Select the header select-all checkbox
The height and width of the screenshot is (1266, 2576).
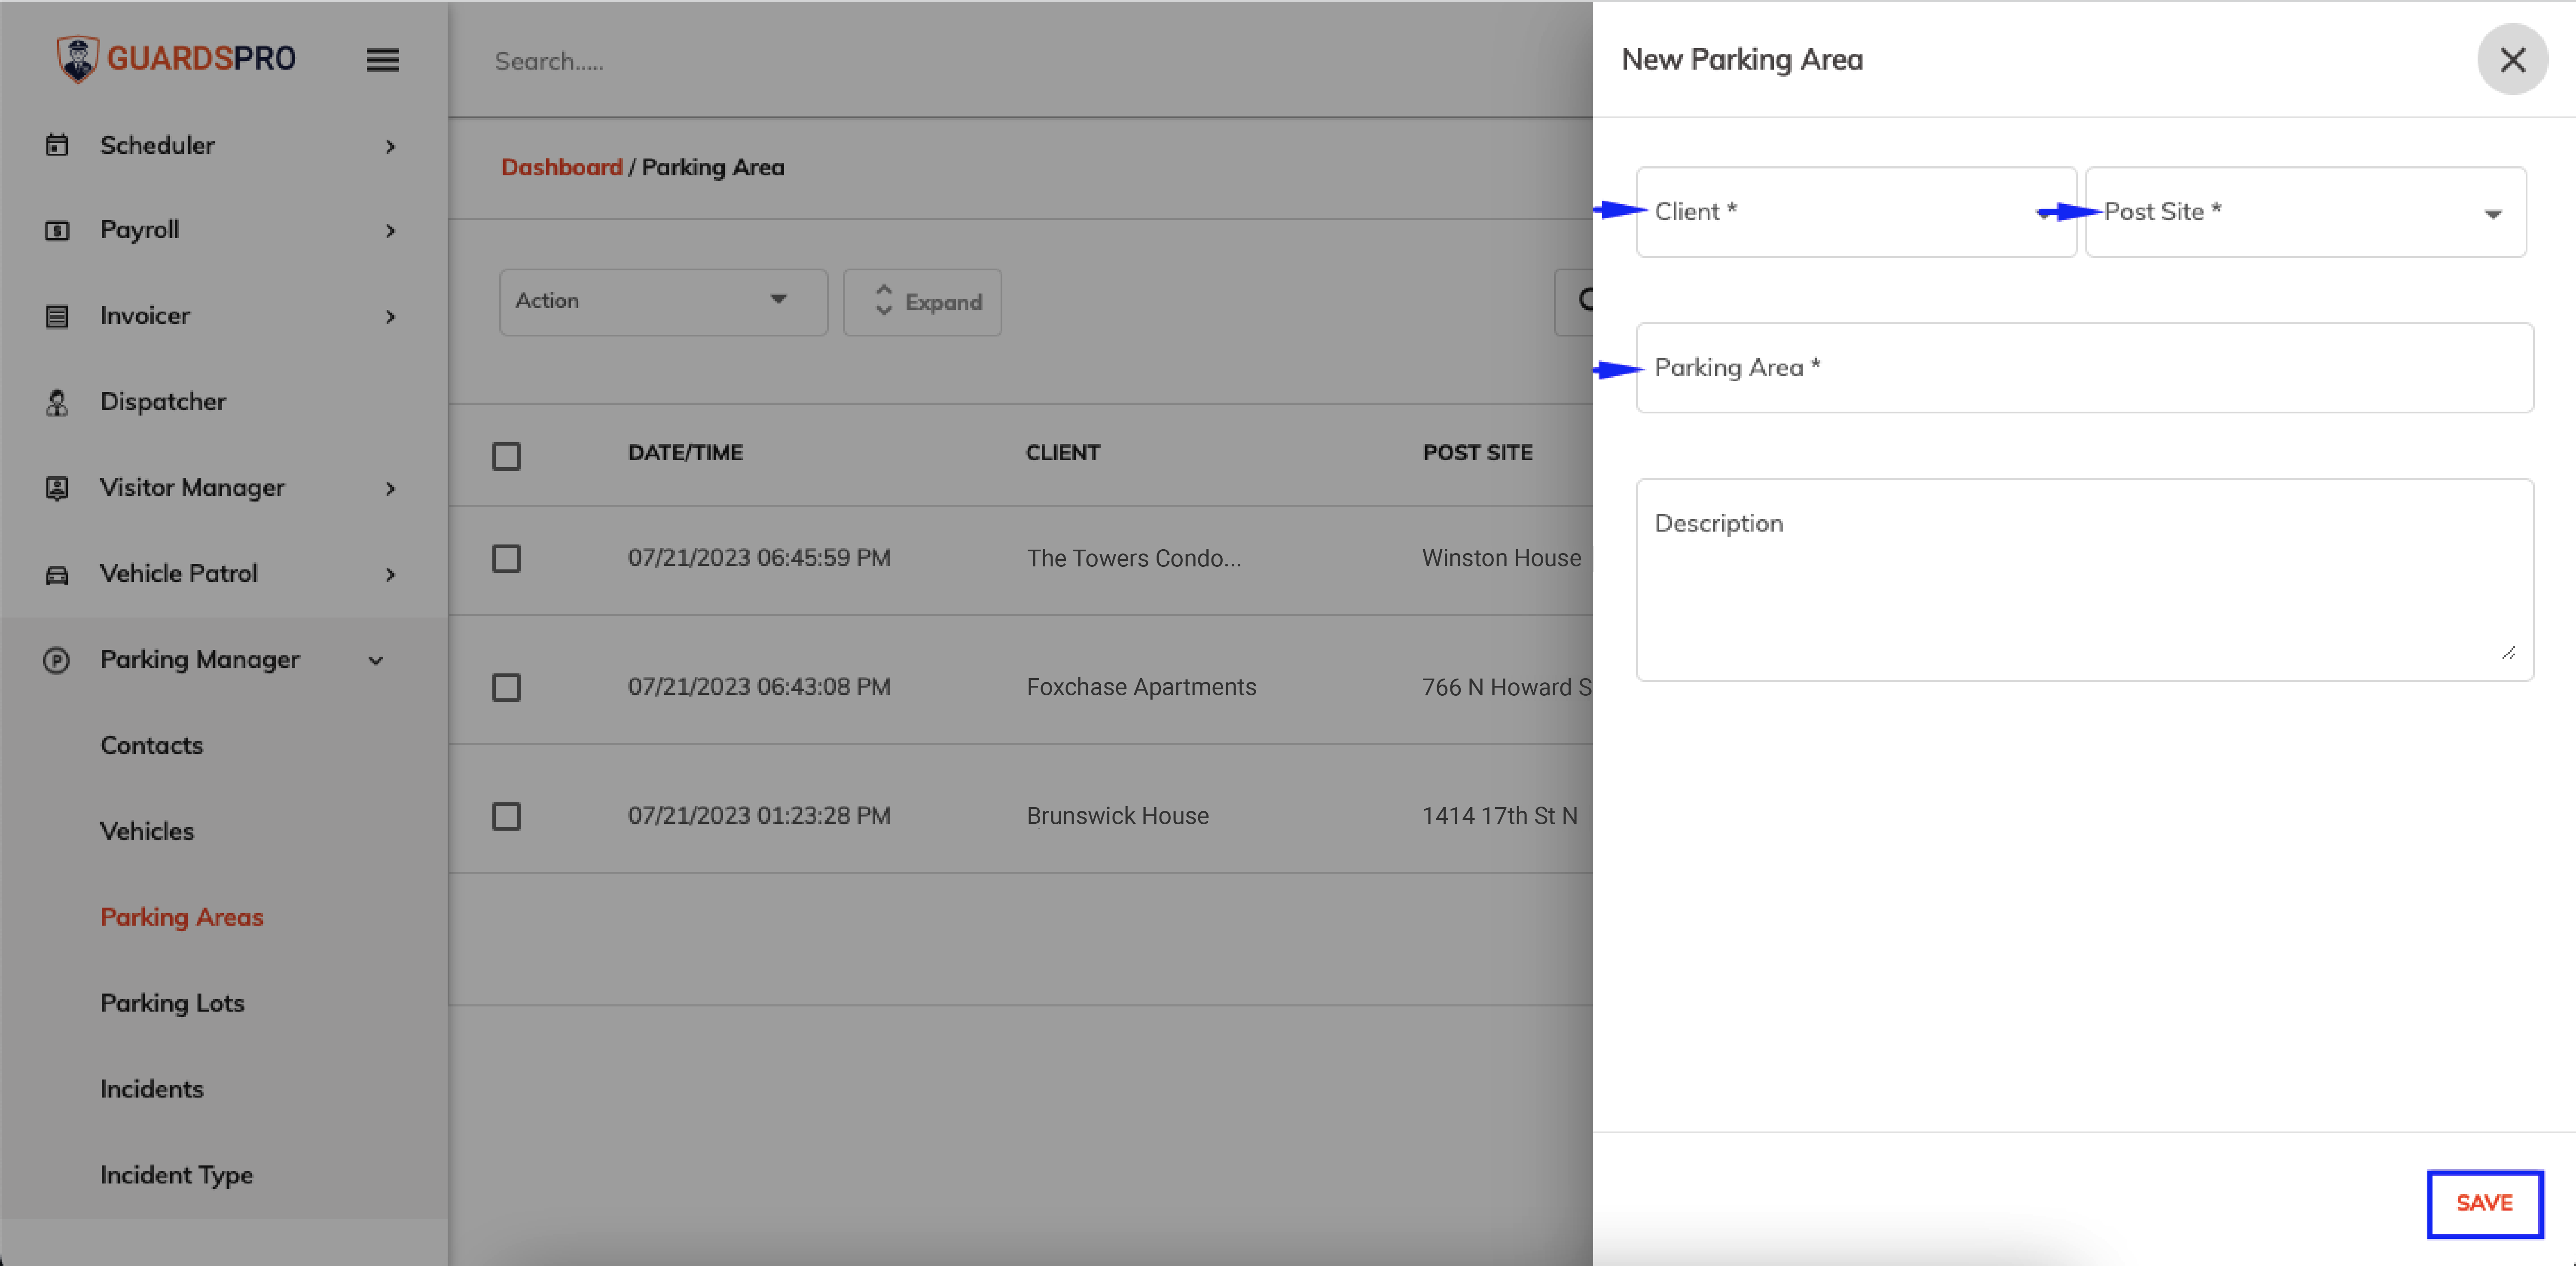pos(506,456)
